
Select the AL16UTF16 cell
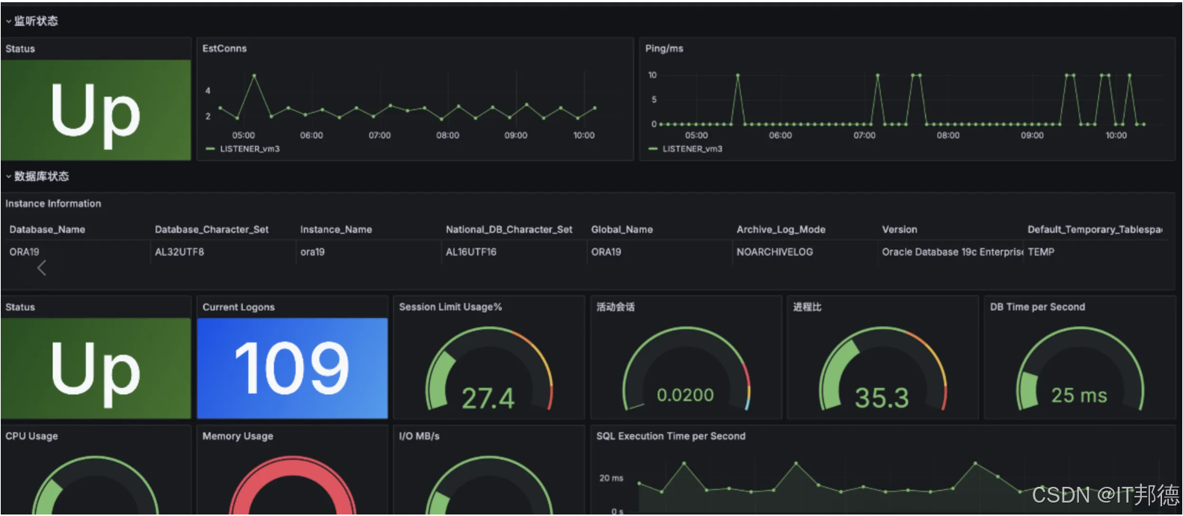click(471, 252)
